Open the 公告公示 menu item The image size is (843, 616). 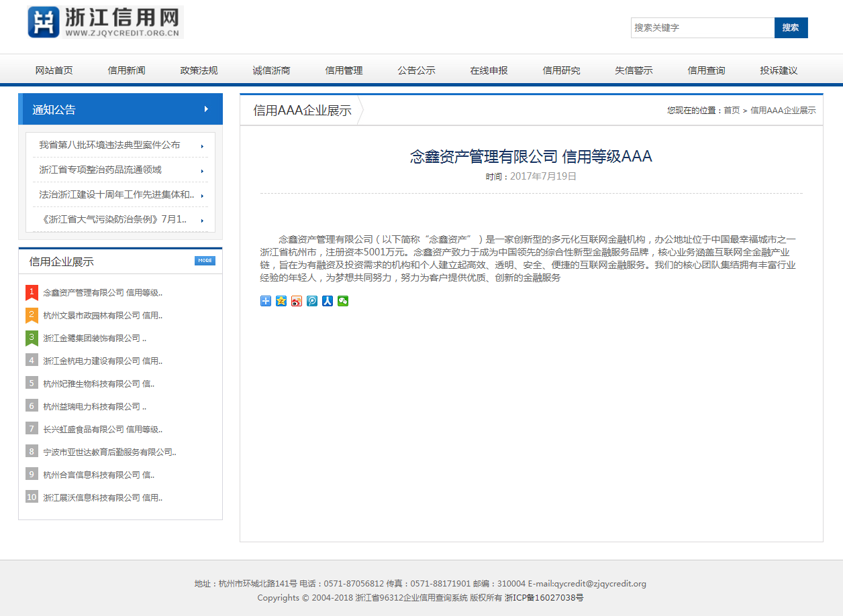click(417, 70)
